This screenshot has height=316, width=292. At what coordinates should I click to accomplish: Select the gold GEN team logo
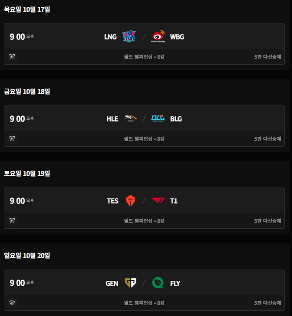[131, 283]
